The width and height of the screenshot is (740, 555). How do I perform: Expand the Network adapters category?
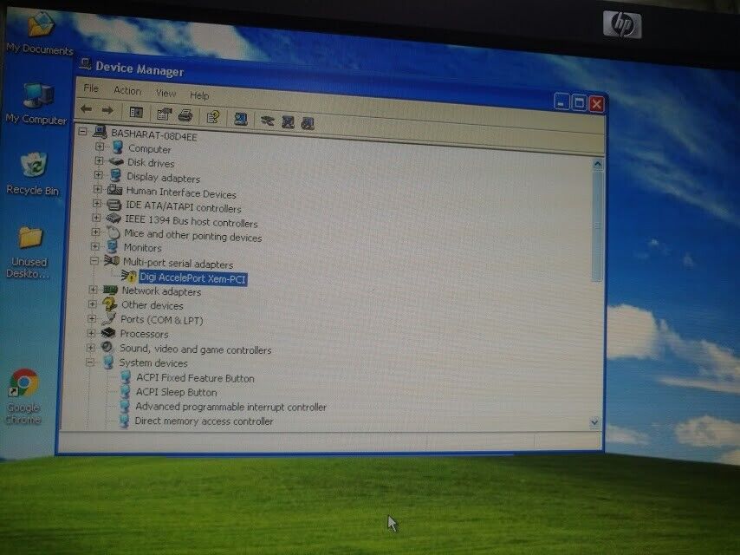tap(94, 289)
